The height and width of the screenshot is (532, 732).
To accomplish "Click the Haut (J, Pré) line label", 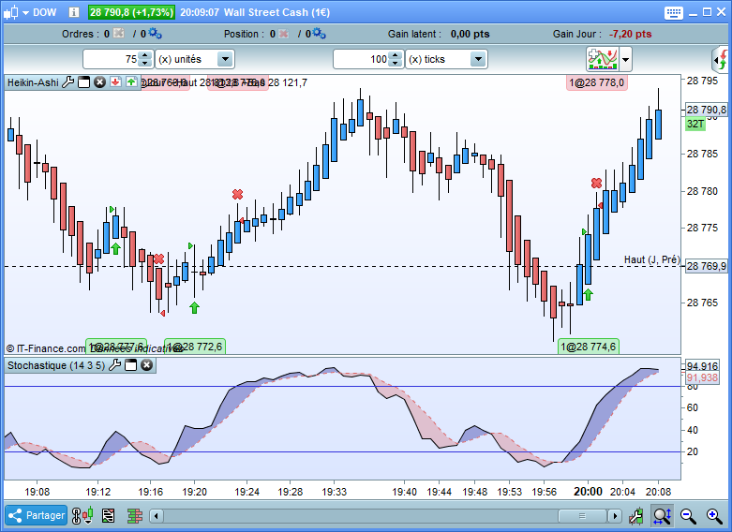I will coord(651,259).
